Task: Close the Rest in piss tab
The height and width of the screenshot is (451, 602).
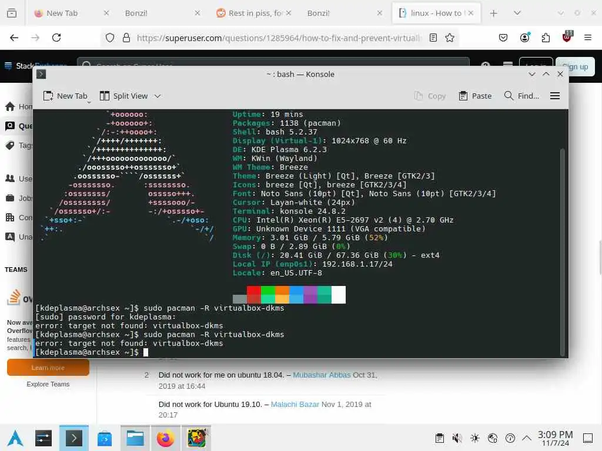Action: tap(289, 13)
